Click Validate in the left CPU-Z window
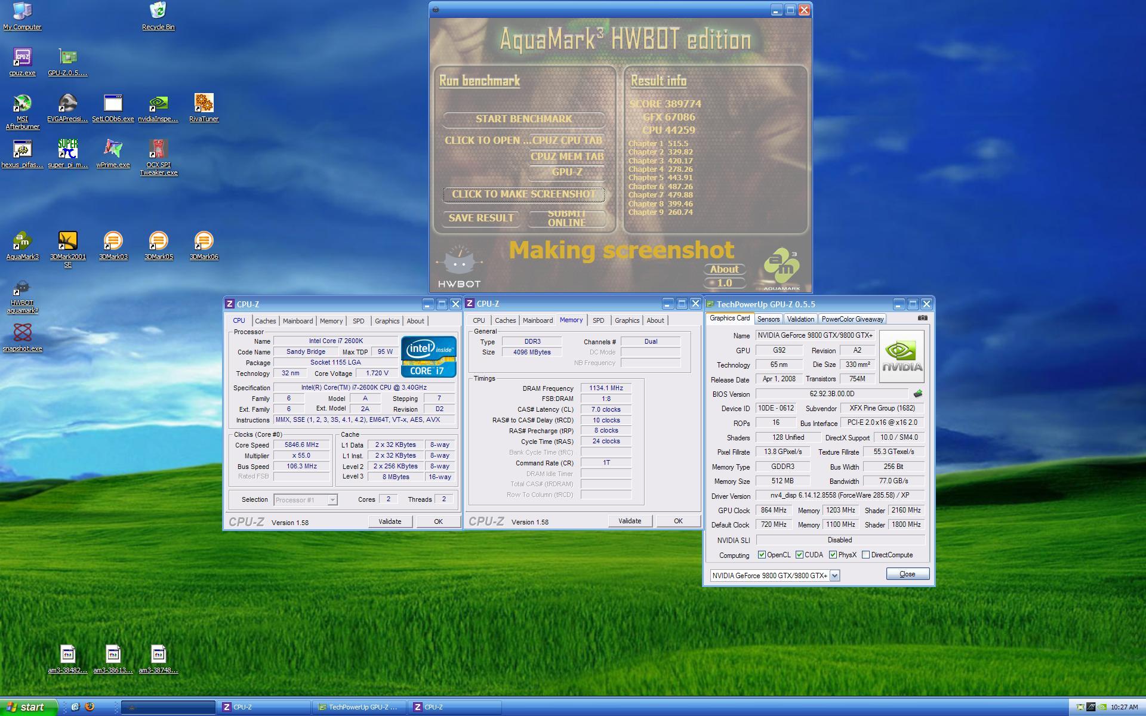The width and height of the screenshot is (1146, 716). [390, 521]
